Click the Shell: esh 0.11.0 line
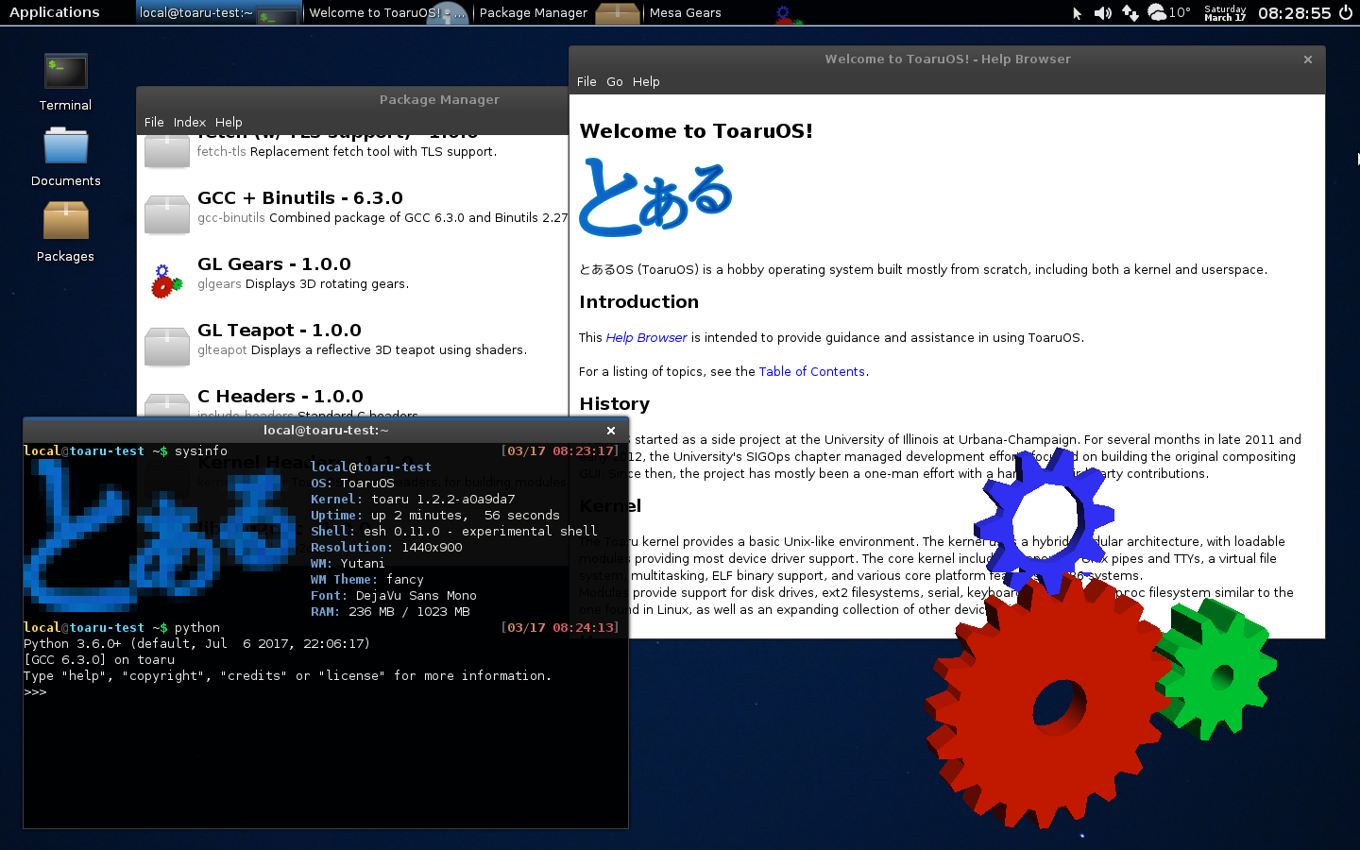 click(x=453, y=531)
